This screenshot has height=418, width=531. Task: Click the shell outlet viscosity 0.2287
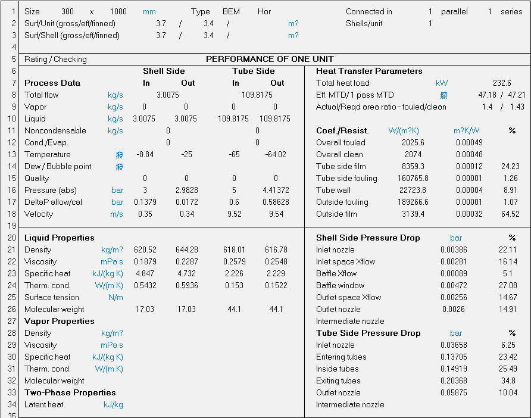[x=186, y=261]
